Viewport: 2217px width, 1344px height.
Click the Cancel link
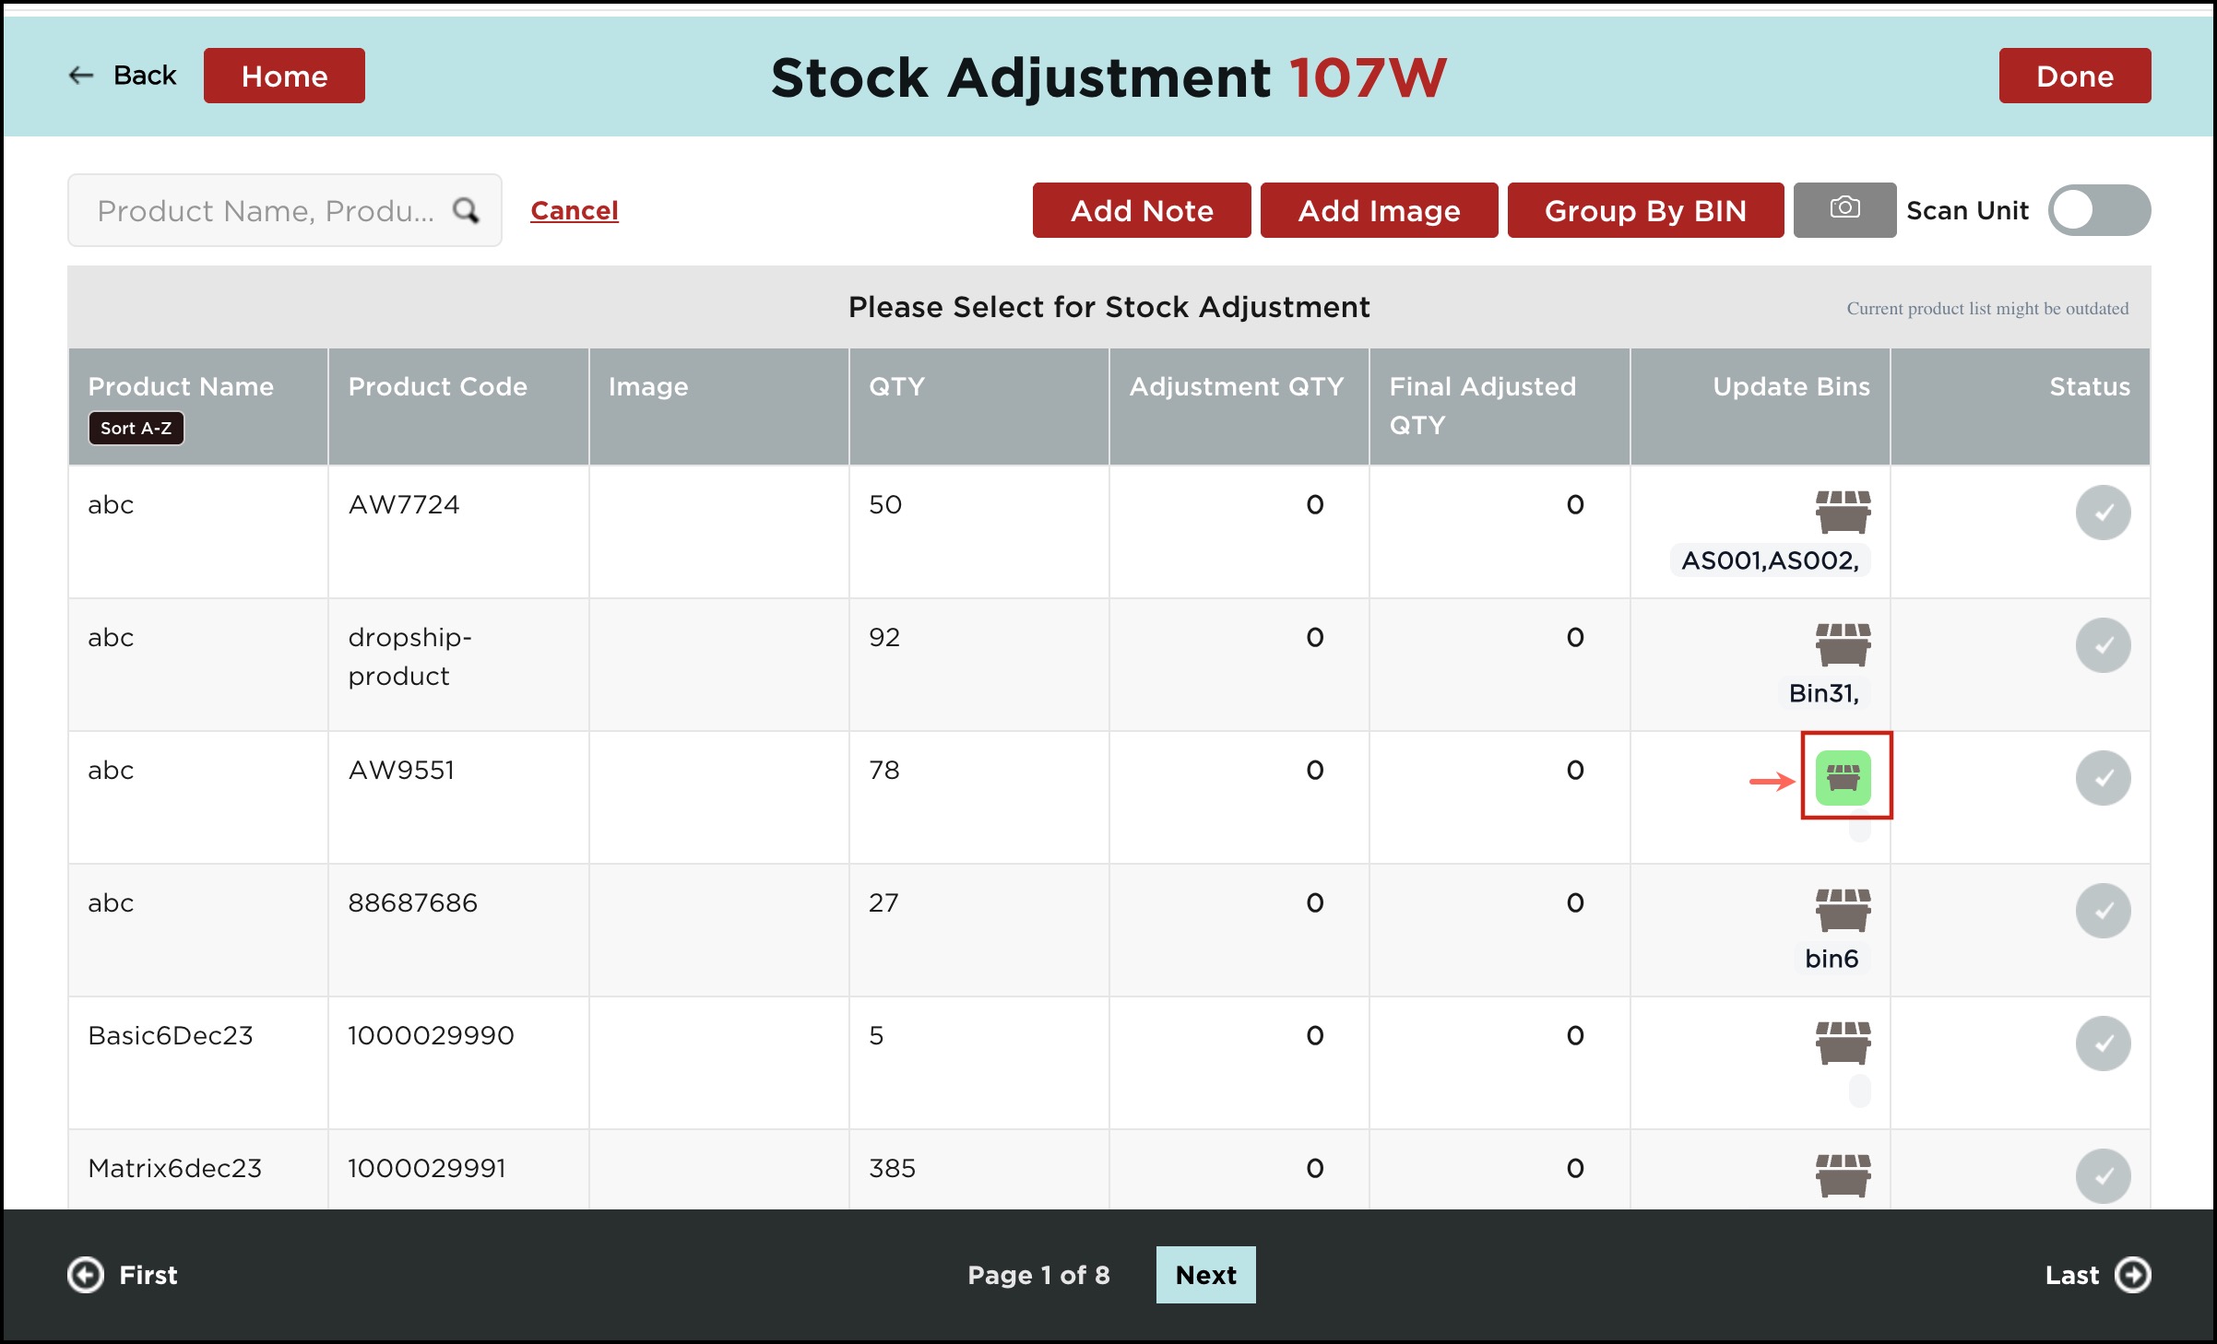pos(574,210)
